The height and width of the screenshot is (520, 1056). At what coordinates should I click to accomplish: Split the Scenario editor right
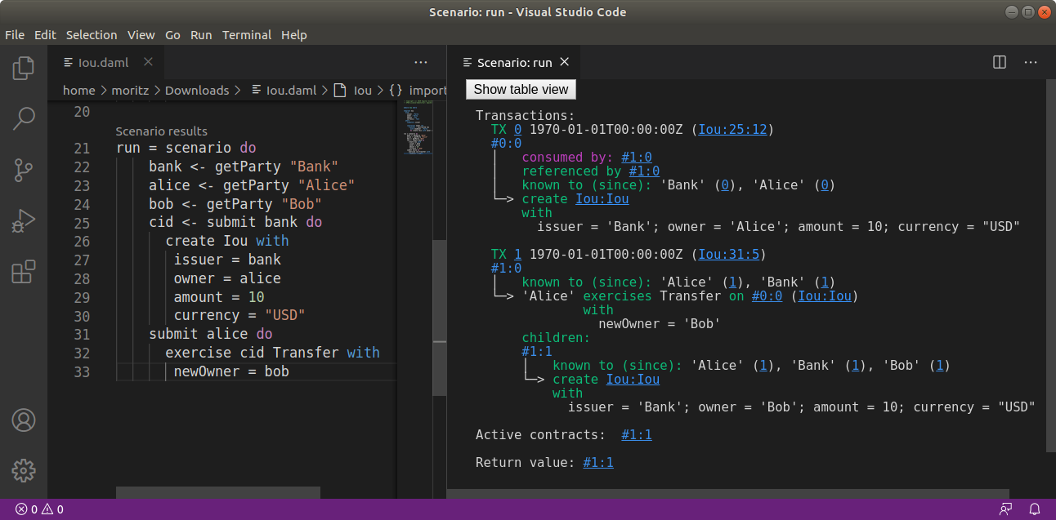click(x=999, y=62)
